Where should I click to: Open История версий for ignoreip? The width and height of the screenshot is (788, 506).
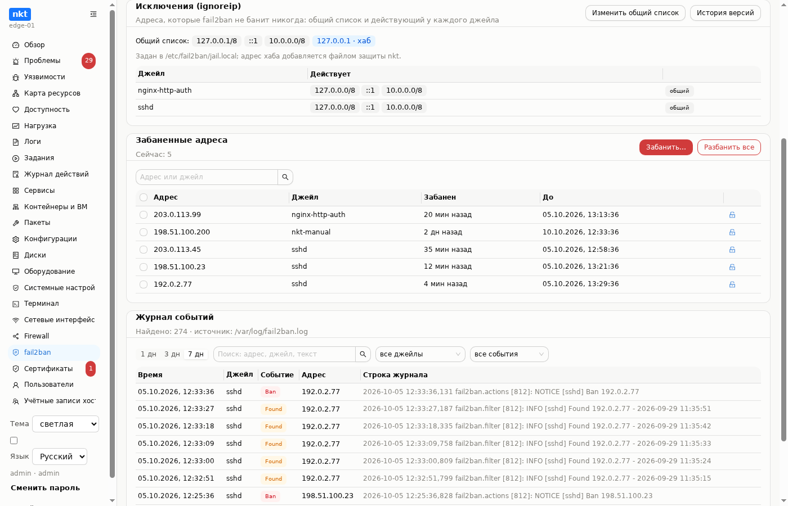[726, 13]
